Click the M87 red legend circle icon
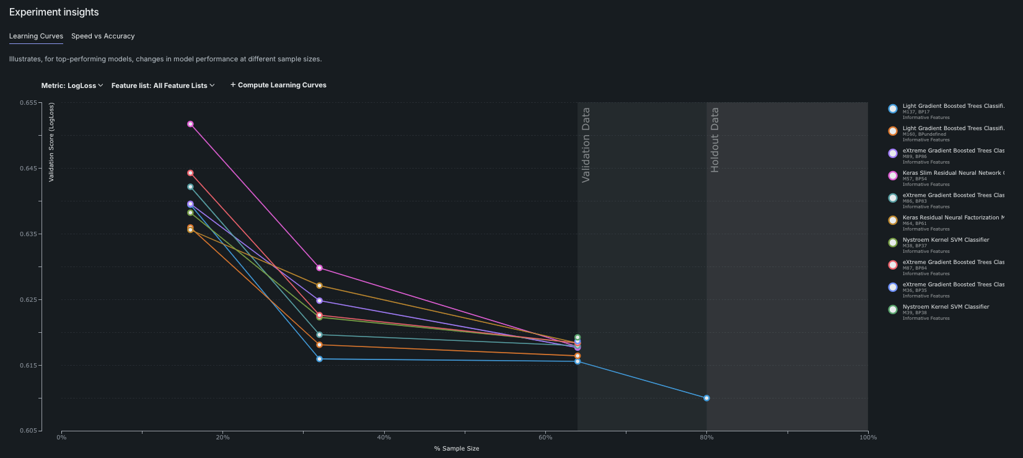Viewport: 1023px width, 458px height. click(892, 265)
